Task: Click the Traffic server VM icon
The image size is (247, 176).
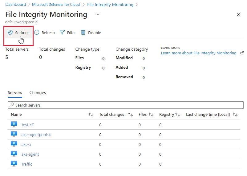Action: coord(14,164)
